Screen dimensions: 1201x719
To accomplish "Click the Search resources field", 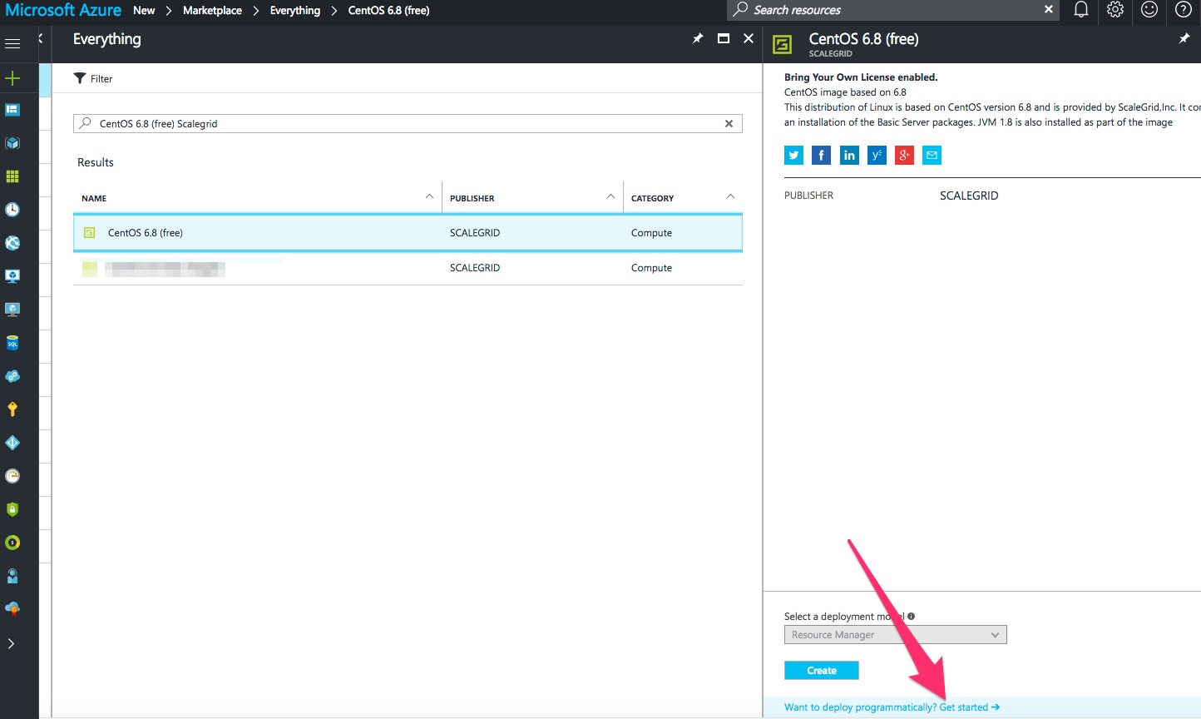I will tap(894, 10).
